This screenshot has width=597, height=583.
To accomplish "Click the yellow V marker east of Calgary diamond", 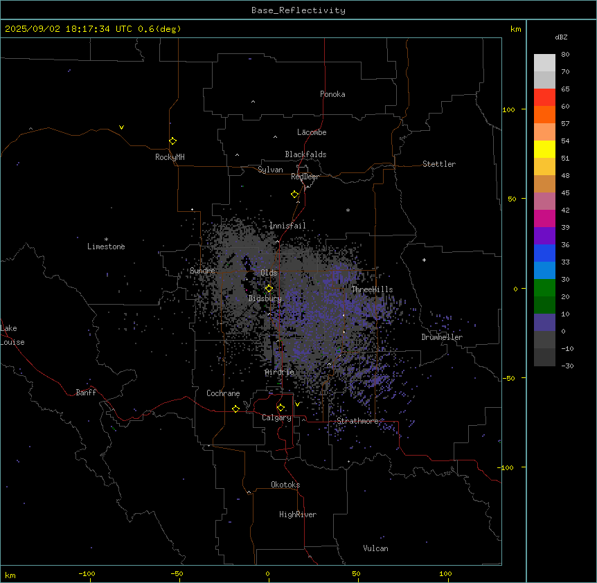I will click(297, 404).
